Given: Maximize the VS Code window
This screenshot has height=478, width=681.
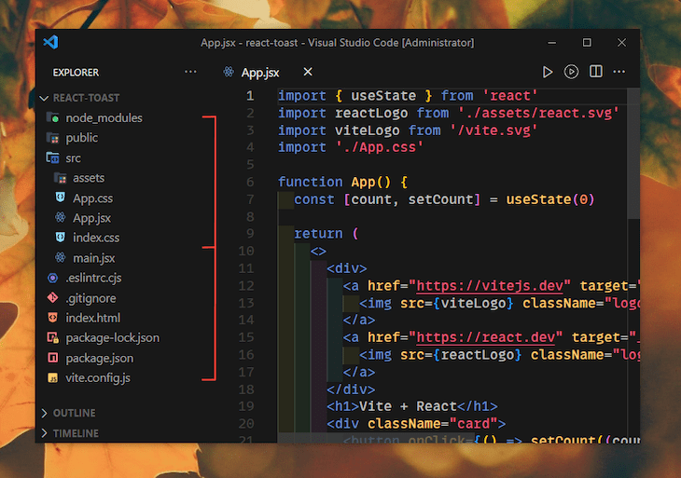Looking at the screenshot, I should tap(587, 43).
